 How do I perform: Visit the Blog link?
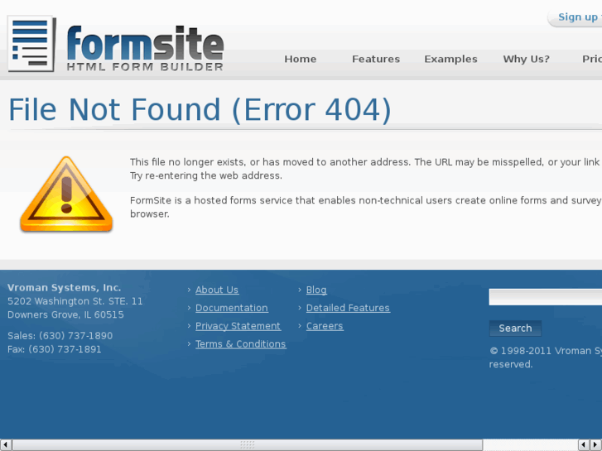pos(316,290)
